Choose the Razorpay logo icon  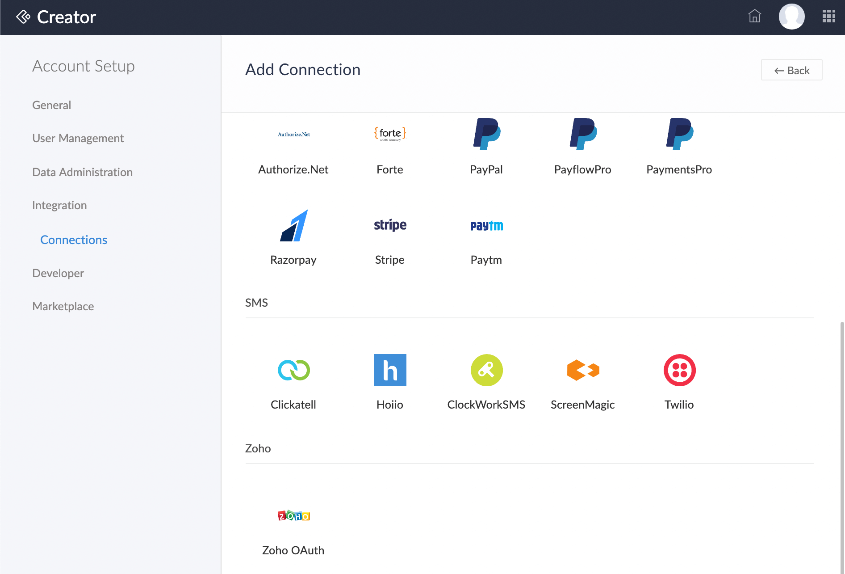[294, 225]
